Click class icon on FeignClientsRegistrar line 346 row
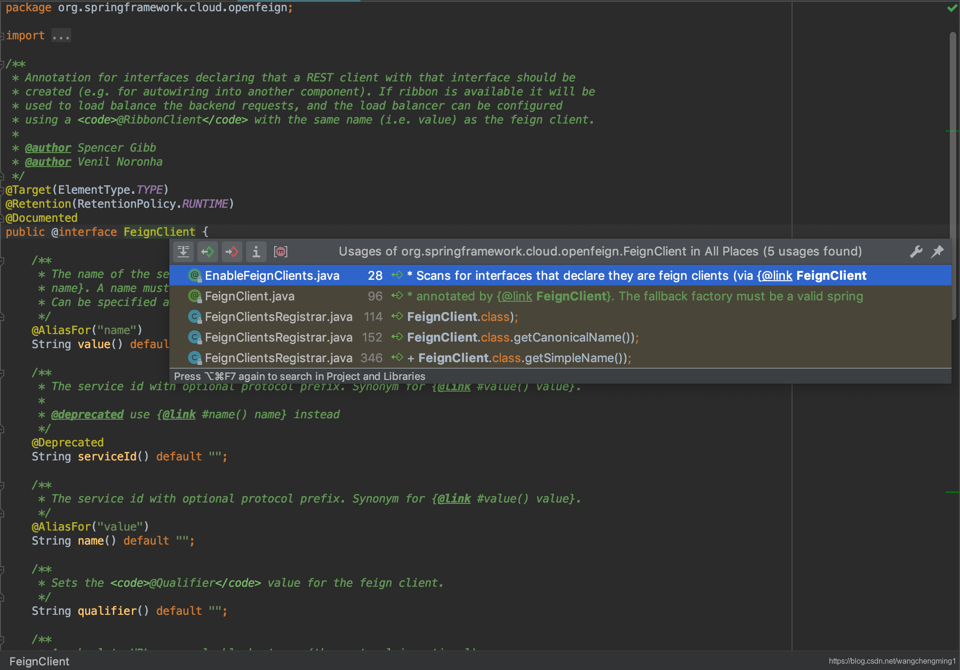The height and width of the screenshot is (670, 960). [x=194, y=358]
